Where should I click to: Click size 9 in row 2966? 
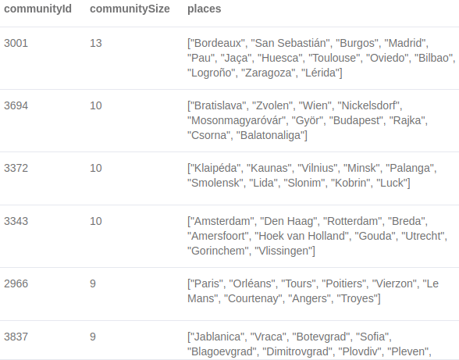93,283
